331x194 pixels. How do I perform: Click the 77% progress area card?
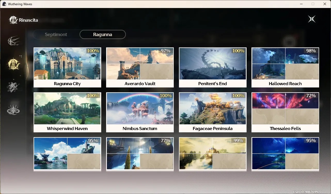(x=140, y=154)
